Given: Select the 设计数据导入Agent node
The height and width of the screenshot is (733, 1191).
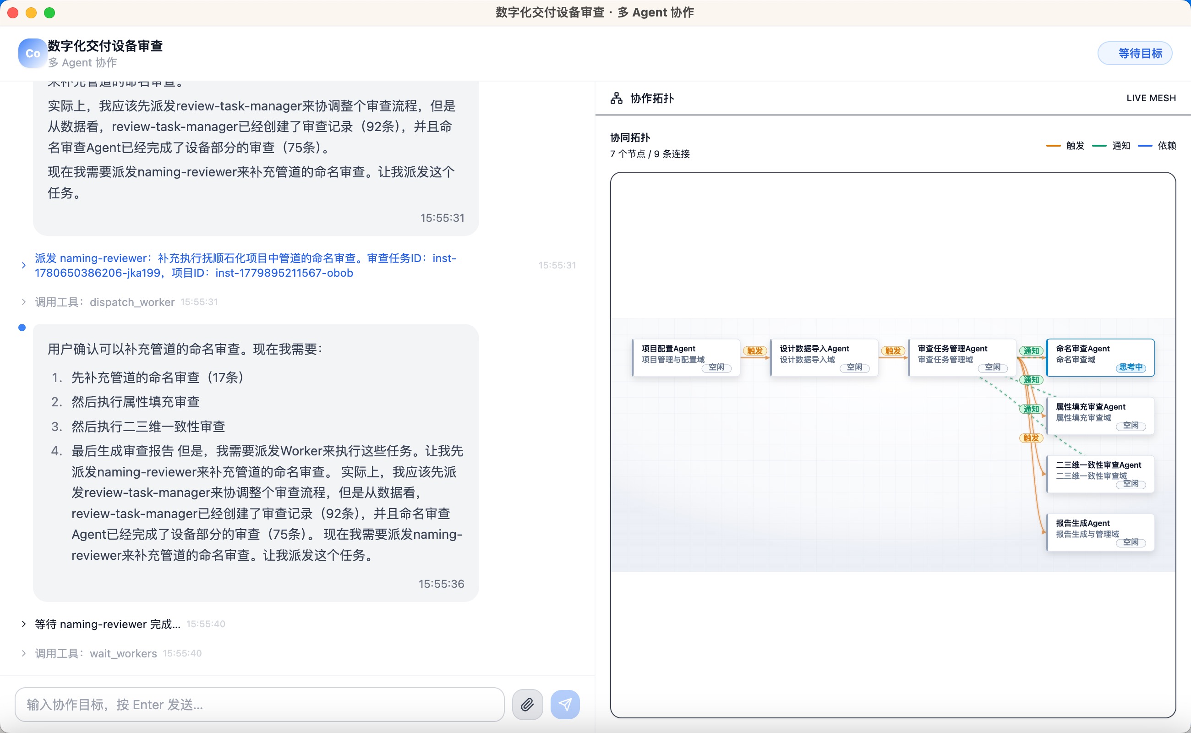Looking at the screenshot, I should tap(824, 358).
